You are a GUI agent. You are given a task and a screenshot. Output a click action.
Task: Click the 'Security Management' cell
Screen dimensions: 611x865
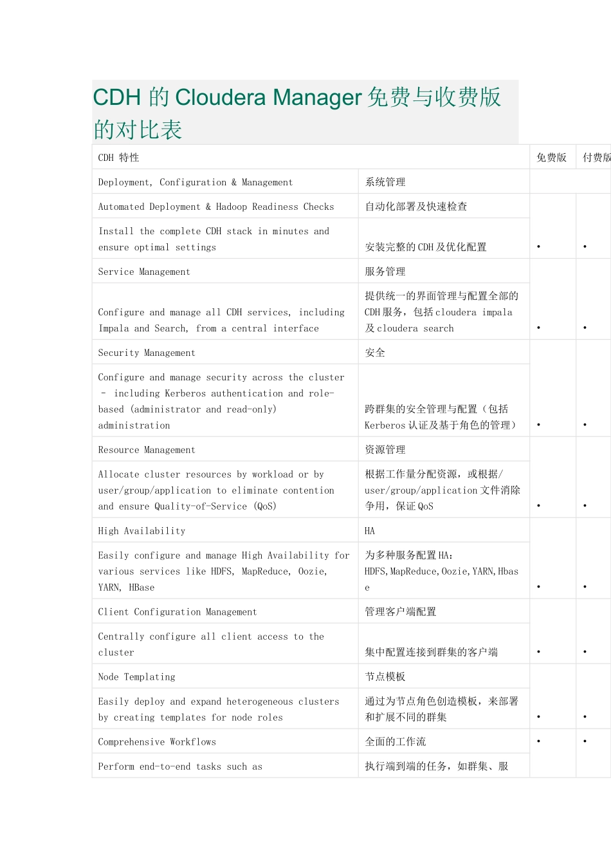point(225,353)
